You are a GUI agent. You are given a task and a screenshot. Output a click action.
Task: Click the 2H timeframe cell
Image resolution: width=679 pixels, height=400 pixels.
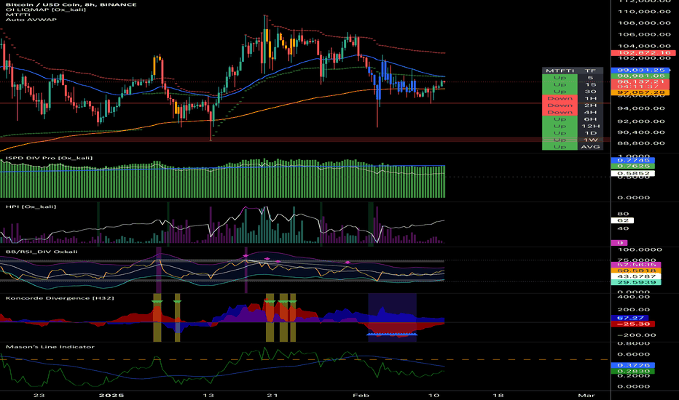pos(590,105)
